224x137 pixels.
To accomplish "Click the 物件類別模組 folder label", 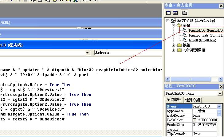I will 194,50.
